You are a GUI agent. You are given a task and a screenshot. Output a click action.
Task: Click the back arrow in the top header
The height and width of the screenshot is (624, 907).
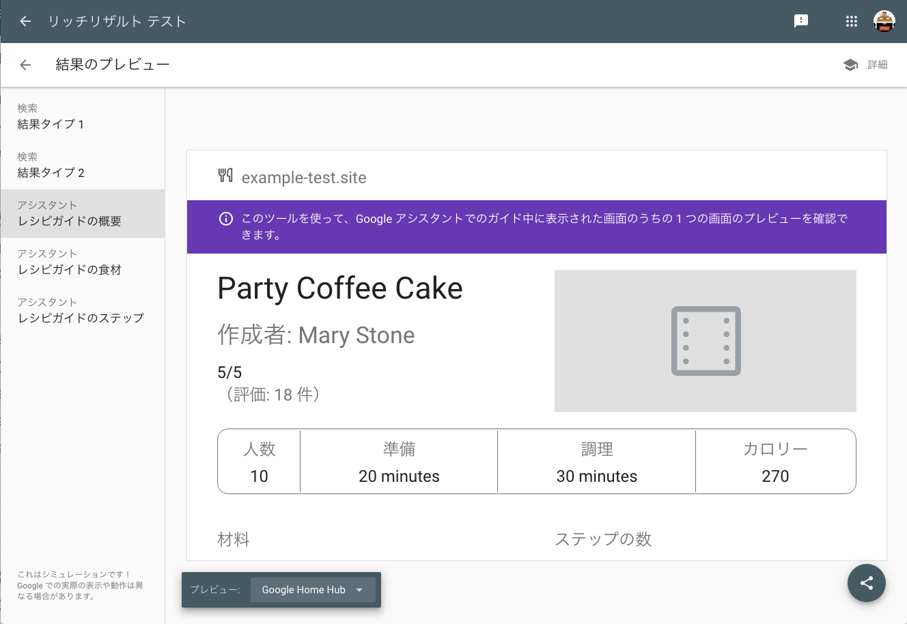pos(25,21)
